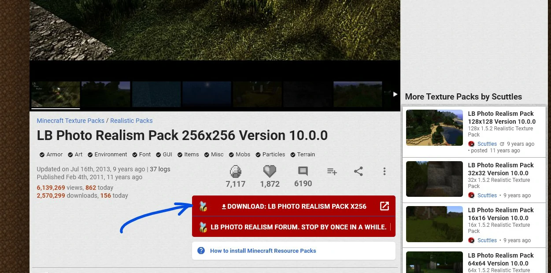Open LB Photo Realism Pack 64x64 title
Image resolution: width=551 pixels, height=273 pixels.
(501, 259)
